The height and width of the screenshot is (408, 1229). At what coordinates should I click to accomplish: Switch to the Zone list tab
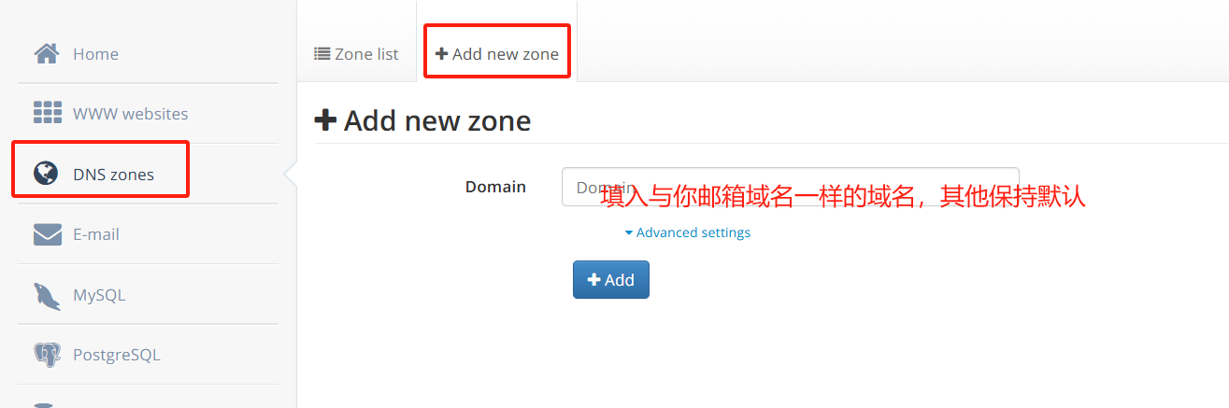356,54
